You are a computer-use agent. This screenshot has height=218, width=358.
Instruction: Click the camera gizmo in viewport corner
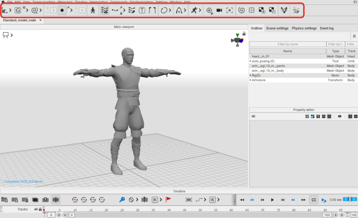tap(236, 39)
